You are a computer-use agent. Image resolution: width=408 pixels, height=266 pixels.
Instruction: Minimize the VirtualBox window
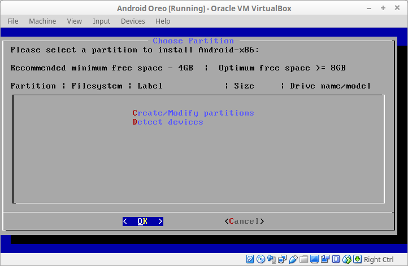(x=369, y=8)
